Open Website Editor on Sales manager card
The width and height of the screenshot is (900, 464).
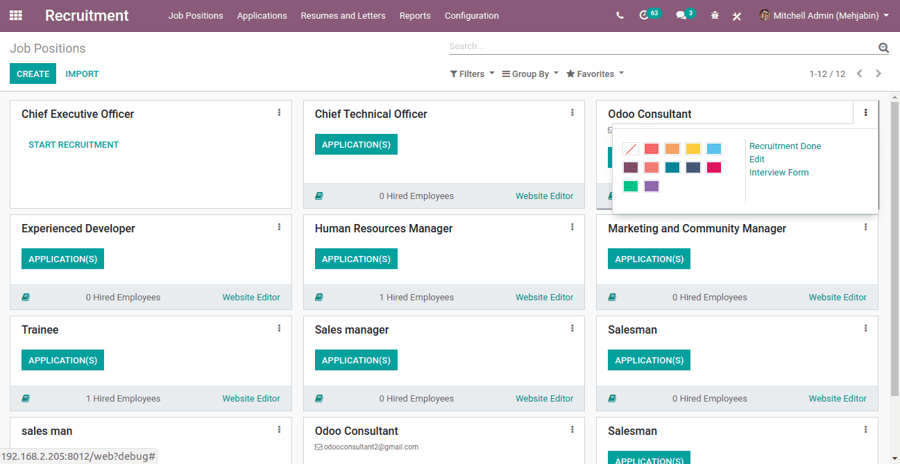544,399
